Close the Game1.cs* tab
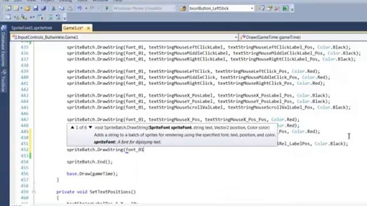Screen dimensions: 367x206 pyautogui.click(x=88, y=28)
